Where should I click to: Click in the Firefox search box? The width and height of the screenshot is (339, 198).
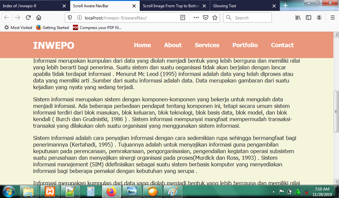pyautogui.click(x=252, y=17)
